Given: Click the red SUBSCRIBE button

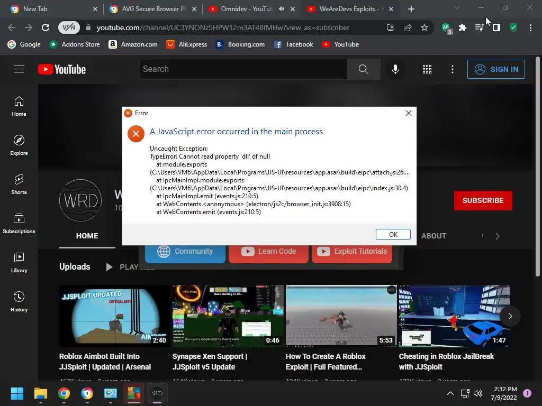Looking at the screenshot, I should tap(483, 200).
